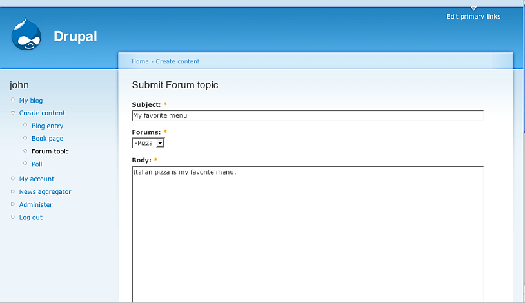Expand the News aggregator triangle
The width and height of the screenshot is (525, 303).
(x=13, y=191)
